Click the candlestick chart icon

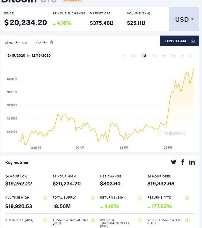pos(51,42)
